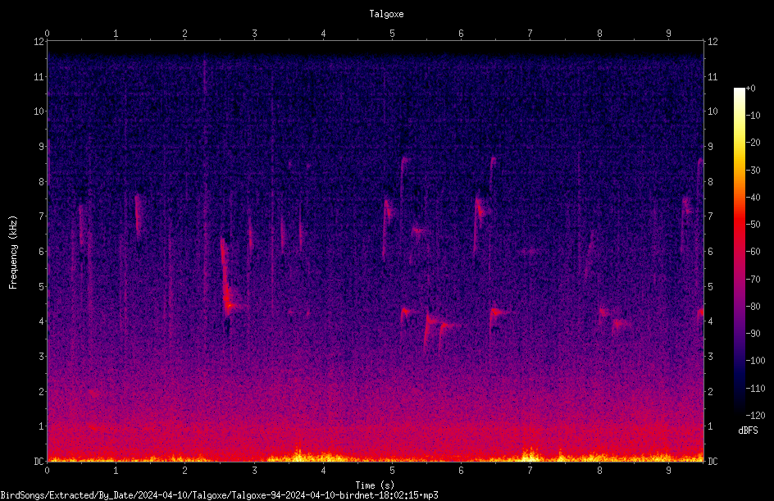Image resolution: width=774 pixels, height=501 pixels.
Task: Click the low-frequency burst near 7 seconds
Action: [x=529, y=454]
